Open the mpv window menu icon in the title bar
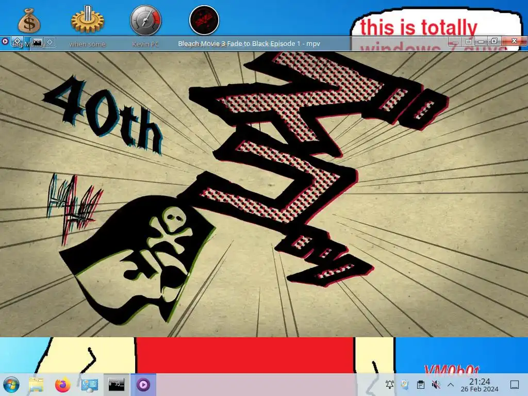 coord(5,42)
